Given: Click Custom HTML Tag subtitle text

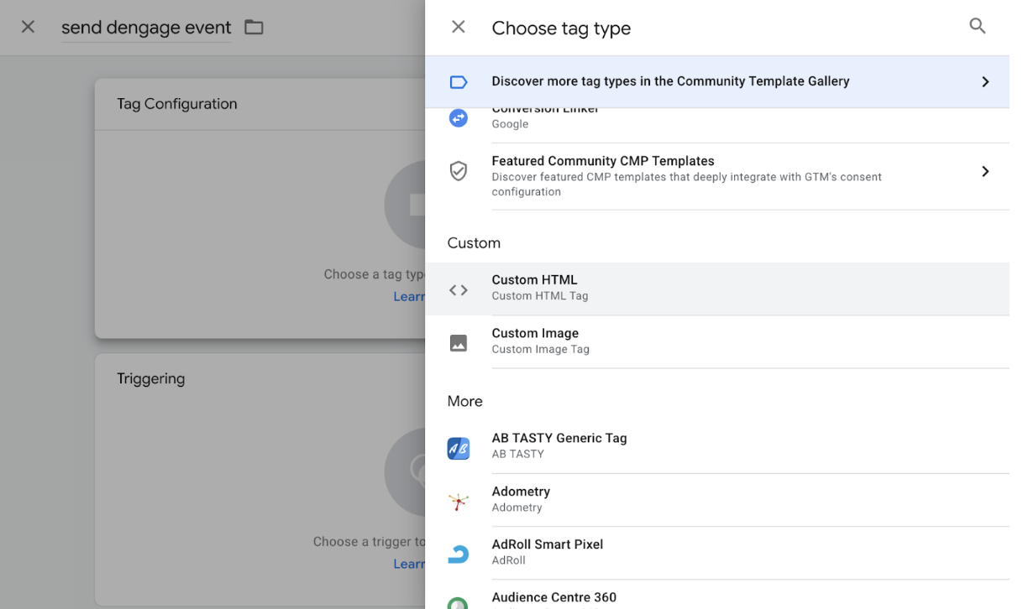Looking at the screenshot, I should tap(540, 296).
